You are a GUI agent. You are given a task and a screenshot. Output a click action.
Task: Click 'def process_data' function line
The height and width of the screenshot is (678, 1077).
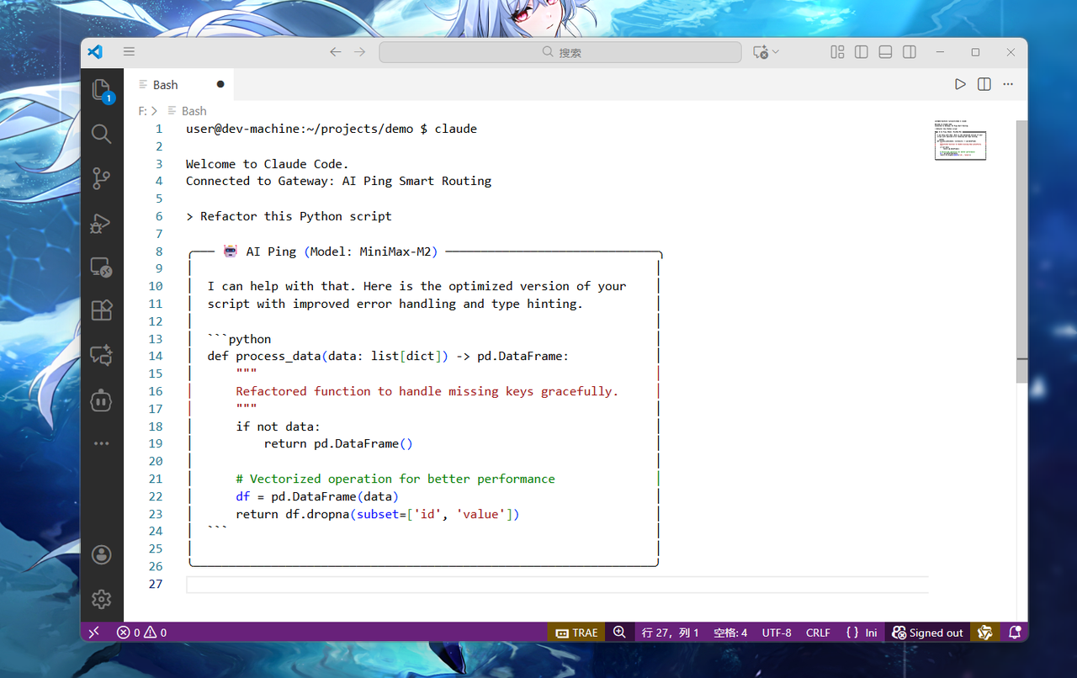[388, 356]
